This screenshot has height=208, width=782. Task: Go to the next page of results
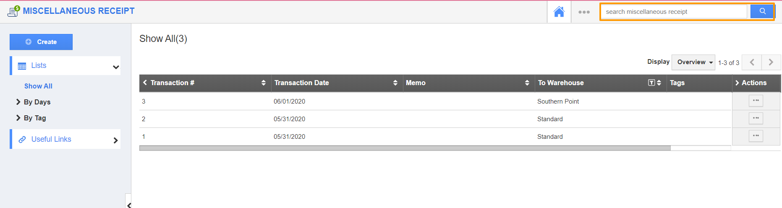771,62
